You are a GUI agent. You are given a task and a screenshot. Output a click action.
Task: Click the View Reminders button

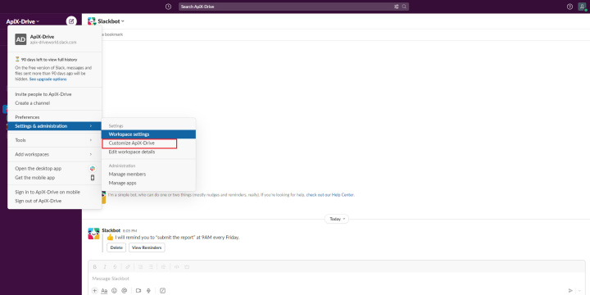[147, 247]
